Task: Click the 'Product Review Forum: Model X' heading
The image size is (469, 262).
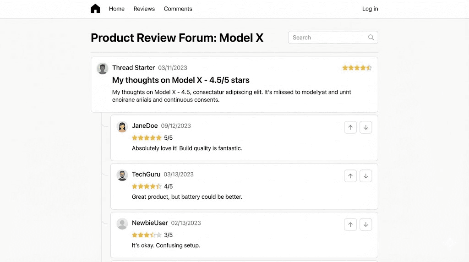Action: pyautogui.click(x=177, y=38)
